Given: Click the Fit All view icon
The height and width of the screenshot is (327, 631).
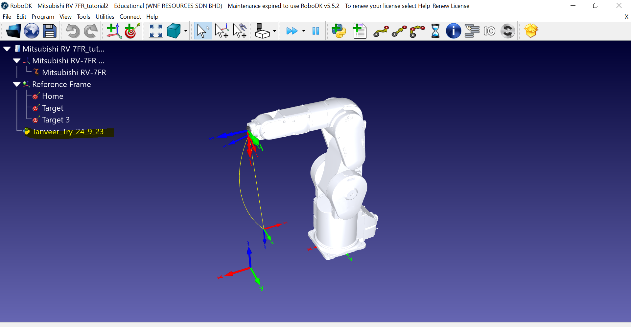Looking at the screenshot, I should pyautogui.click(x=156, y=31).
